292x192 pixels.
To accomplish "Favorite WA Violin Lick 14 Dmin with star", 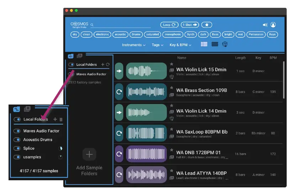I will point(171,106).
